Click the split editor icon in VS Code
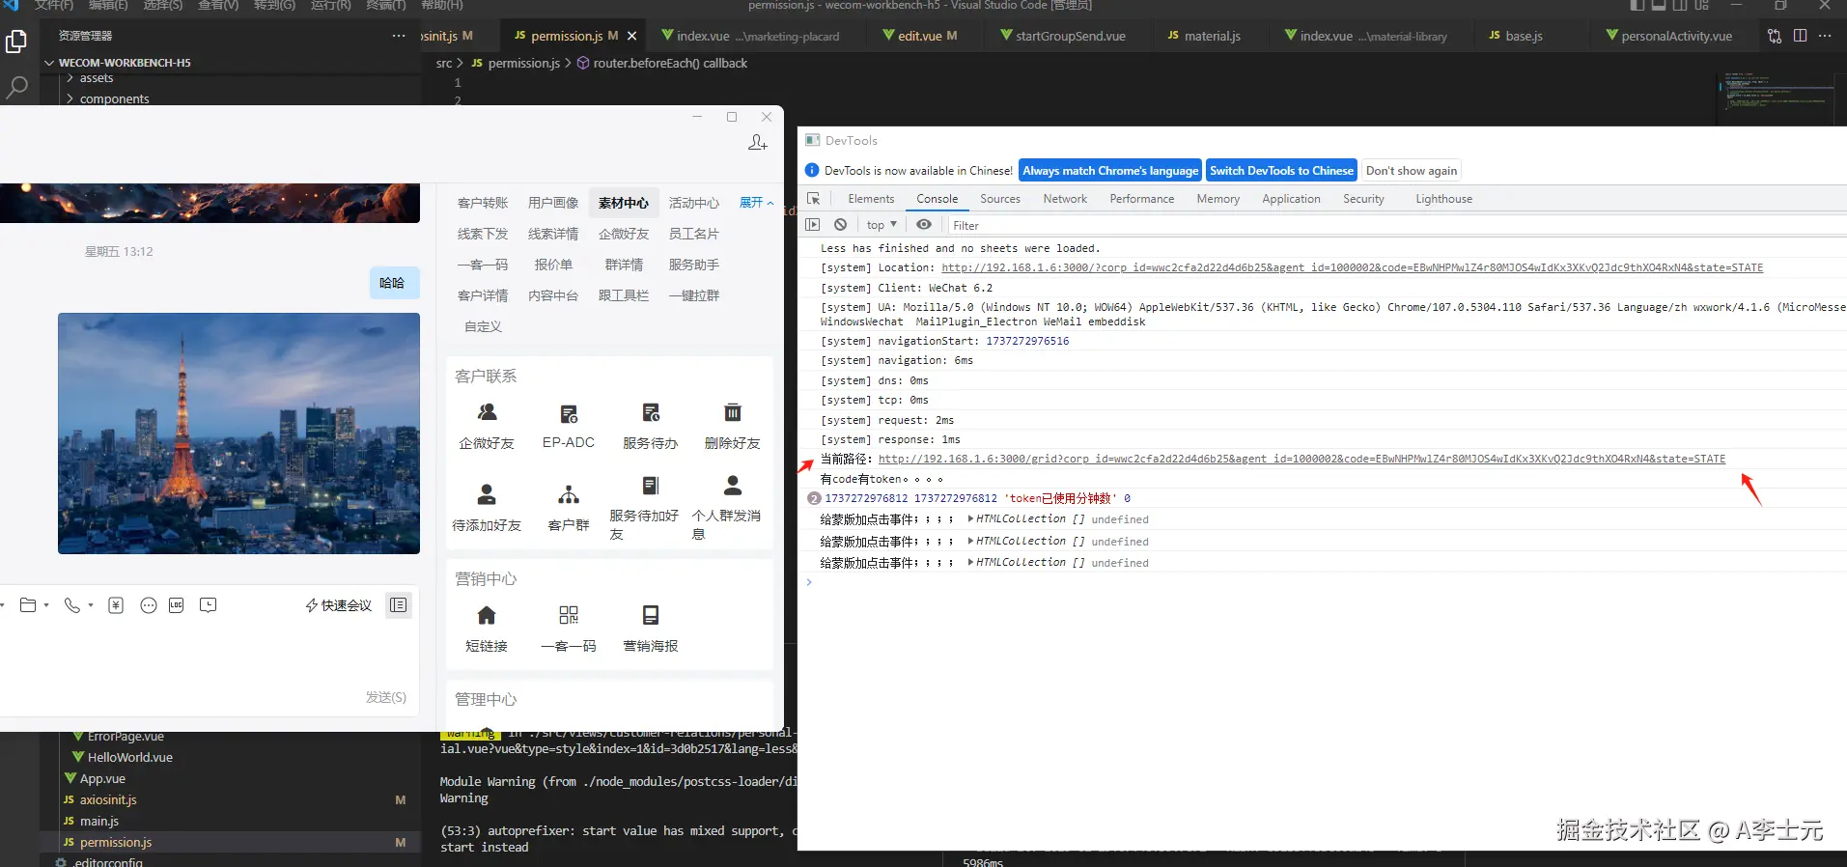The image size is (1847, 867). (1801, 36)
